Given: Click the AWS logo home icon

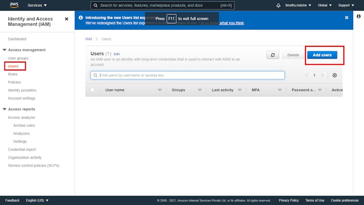Looking at the screenshot, I should [13, 5].
